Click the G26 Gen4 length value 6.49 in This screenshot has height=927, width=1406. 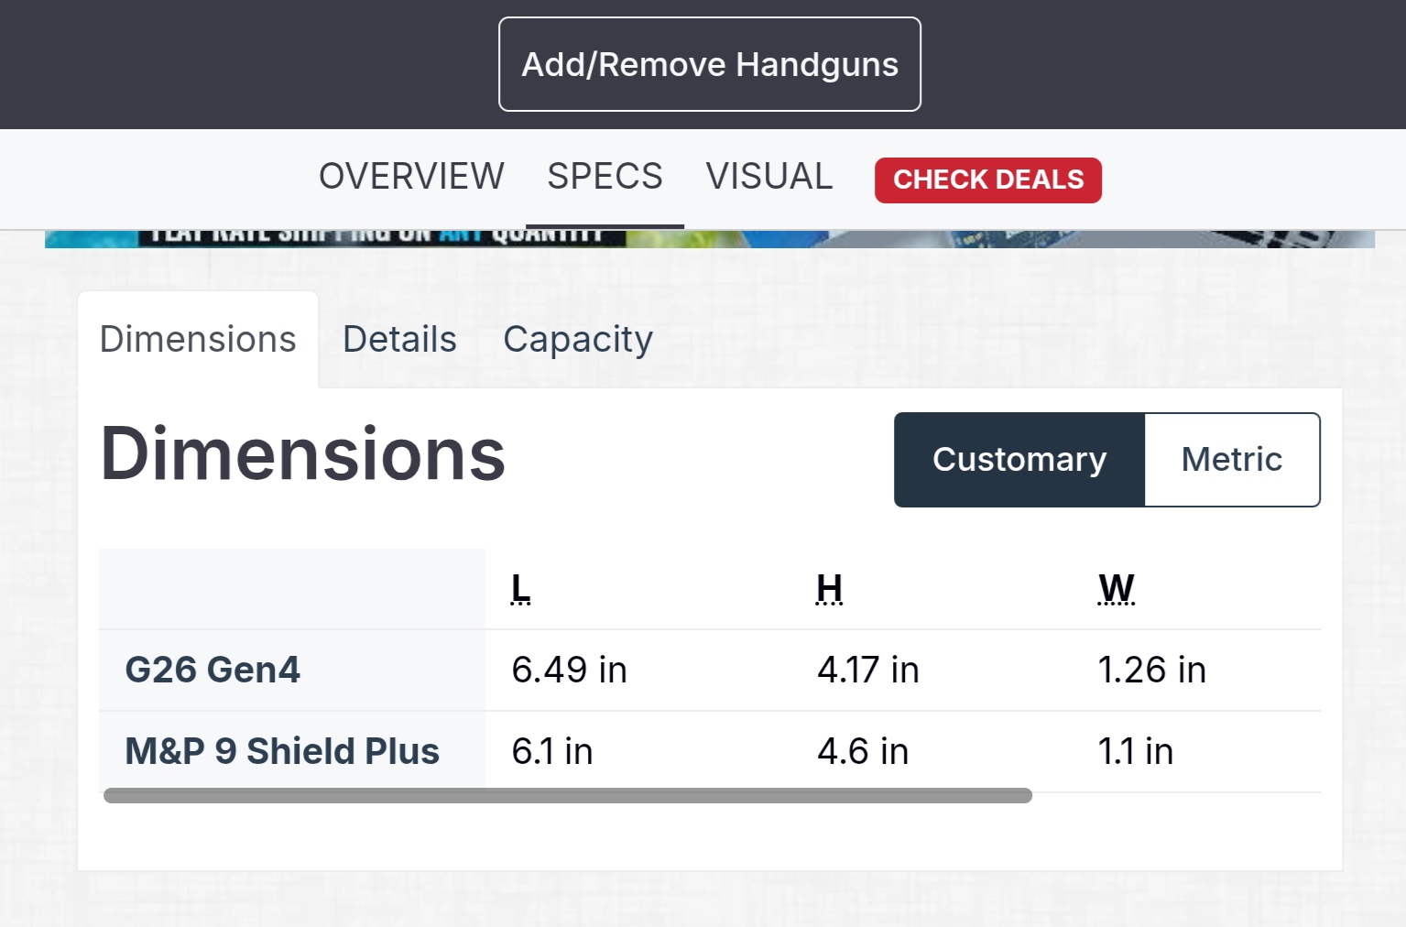[569, 670]
